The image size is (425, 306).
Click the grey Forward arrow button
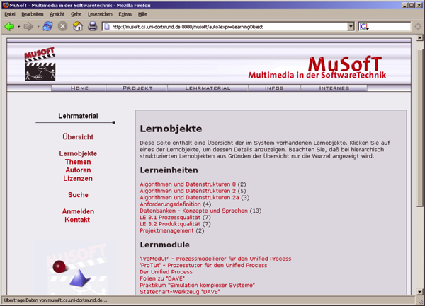28,26
